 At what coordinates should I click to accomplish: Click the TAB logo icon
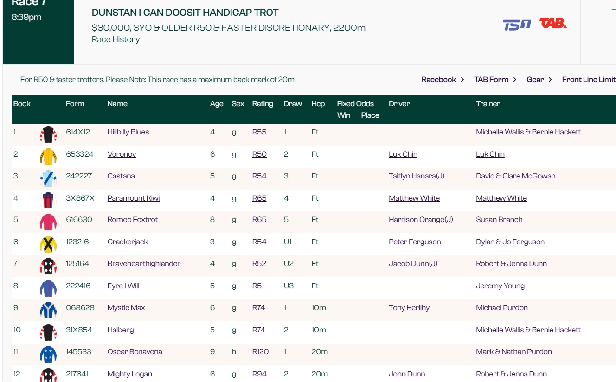tap(553, 23)
